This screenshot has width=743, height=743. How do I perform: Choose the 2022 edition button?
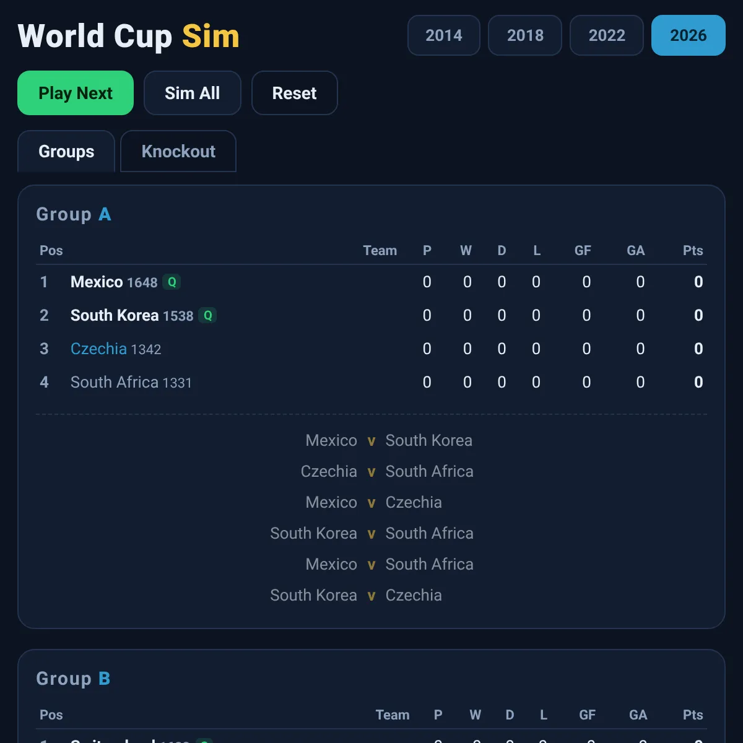[x=607, y=35]
